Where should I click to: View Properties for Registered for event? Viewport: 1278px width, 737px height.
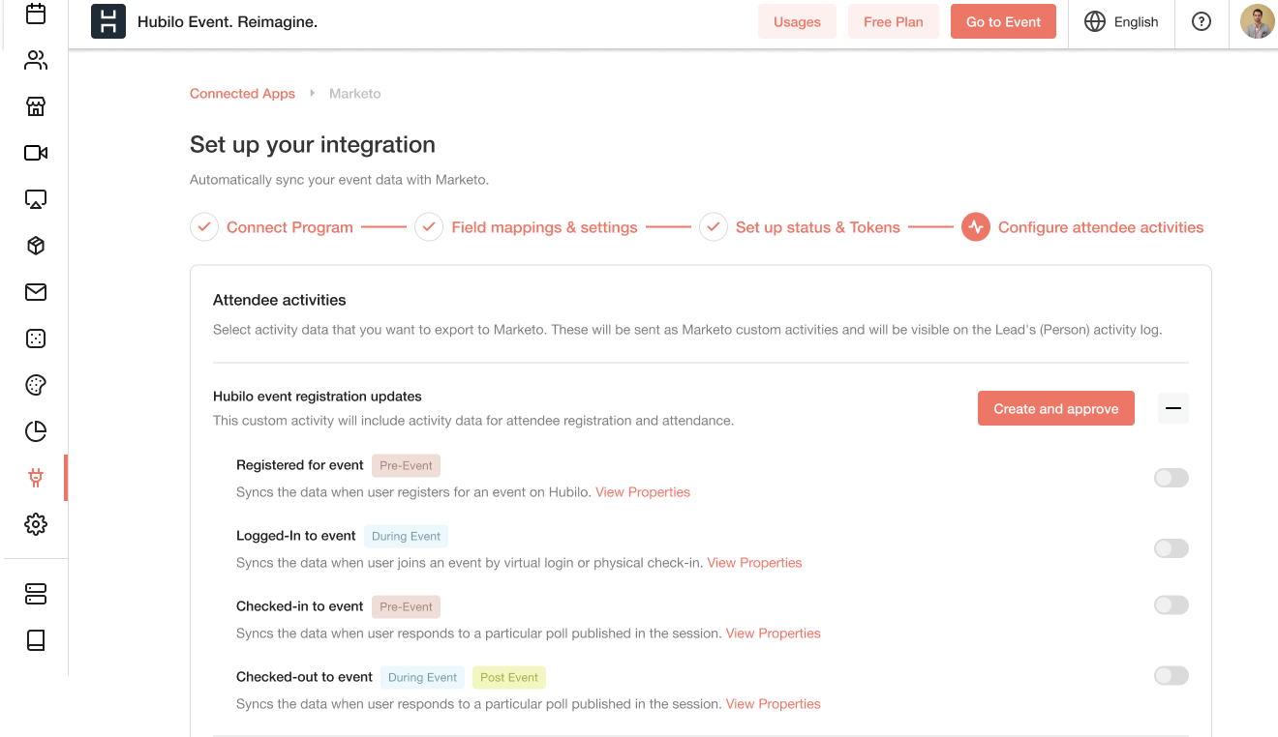click(x=643, y=492)
